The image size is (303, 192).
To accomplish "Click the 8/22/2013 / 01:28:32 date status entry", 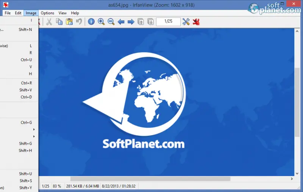I will [119, 186].
